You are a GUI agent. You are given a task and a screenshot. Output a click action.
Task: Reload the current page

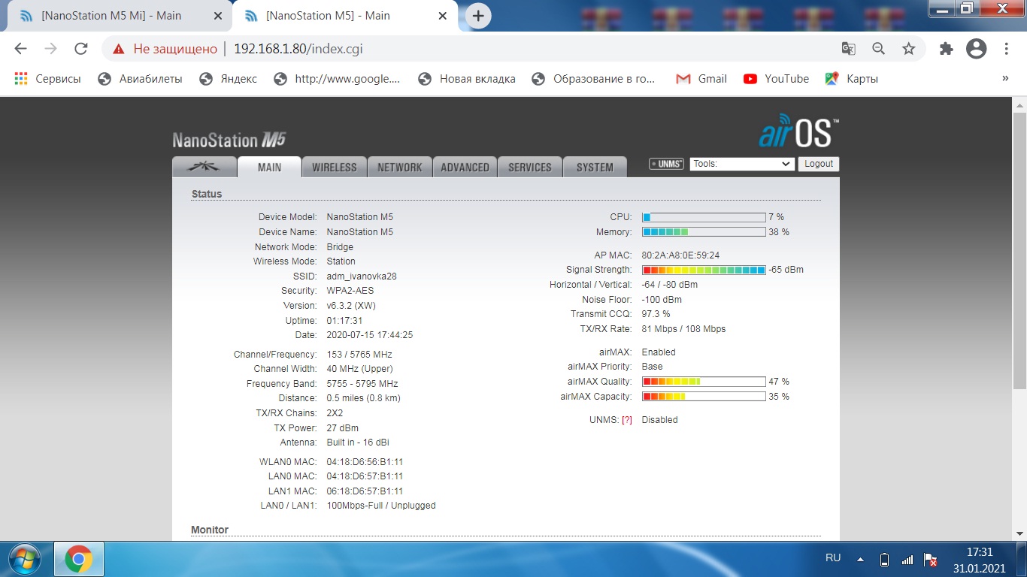pos(81,49)
